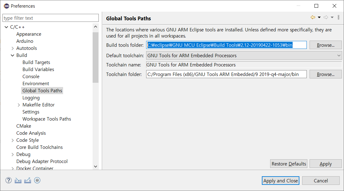Click Apply and Close
The height and width of the screenshot is (191, 344).
point(281,181)
